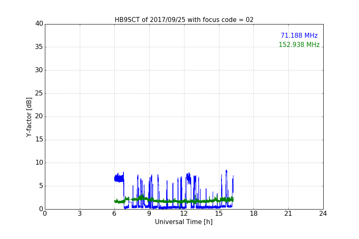Click the y-axis tick label 20
The image size is (359, 239).
[x=39, y=117]
